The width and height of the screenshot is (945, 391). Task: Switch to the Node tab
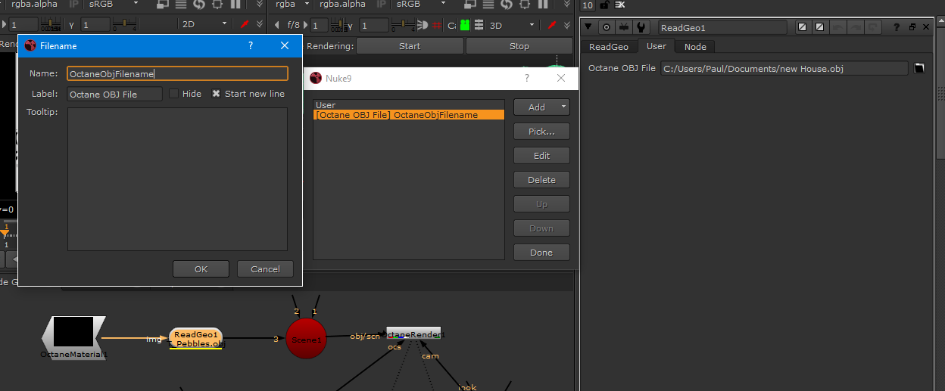(695, 47)
